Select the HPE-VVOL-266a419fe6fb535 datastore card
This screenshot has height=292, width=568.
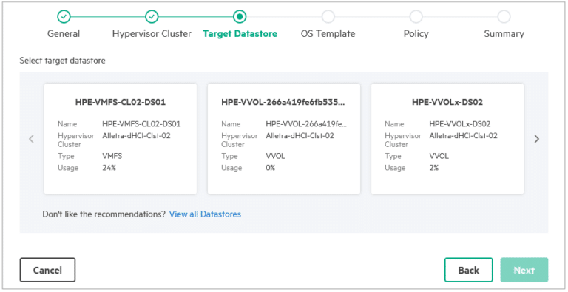tap(284, 139)
